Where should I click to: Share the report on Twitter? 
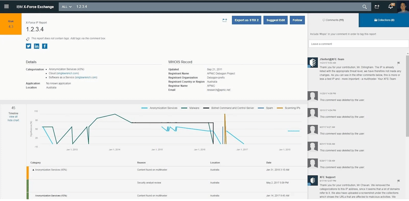tap(29, 46)
